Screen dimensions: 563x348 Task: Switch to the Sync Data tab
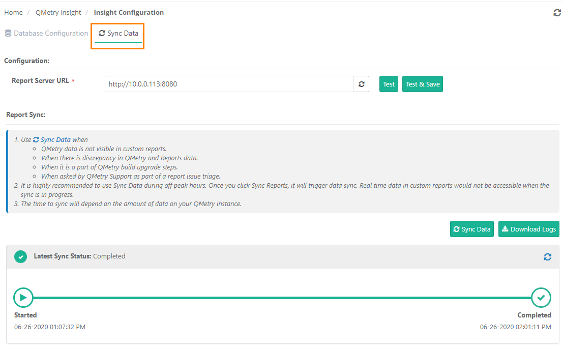pos(118,34)
